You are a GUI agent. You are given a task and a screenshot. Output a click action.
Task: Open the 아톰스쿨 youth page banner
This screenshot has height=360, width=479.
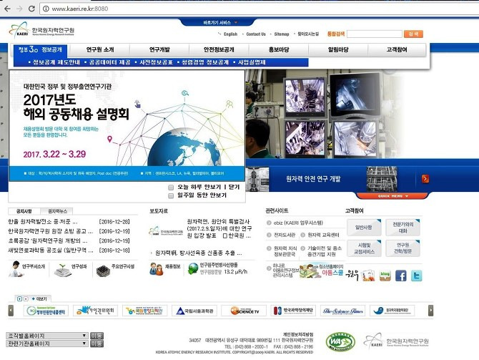[322, 271]
